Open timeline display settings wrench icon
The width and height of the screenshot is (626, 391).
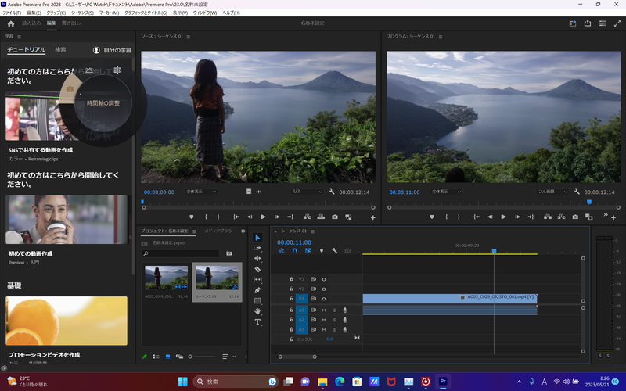(334, 251)
